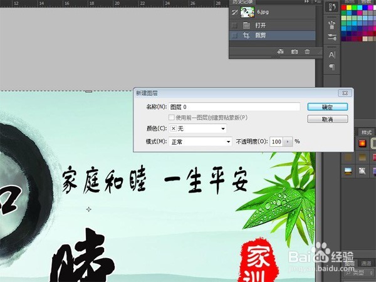376x282 pixels.
Task: Pick the magenta swatch in top row
Action: tap(370, 8)
